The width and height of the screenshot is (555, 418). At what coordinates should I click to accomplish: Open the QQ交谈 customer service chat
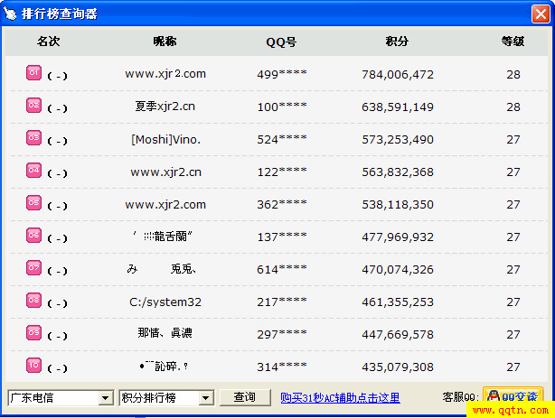pyautogui.click(x=513, y=397)
